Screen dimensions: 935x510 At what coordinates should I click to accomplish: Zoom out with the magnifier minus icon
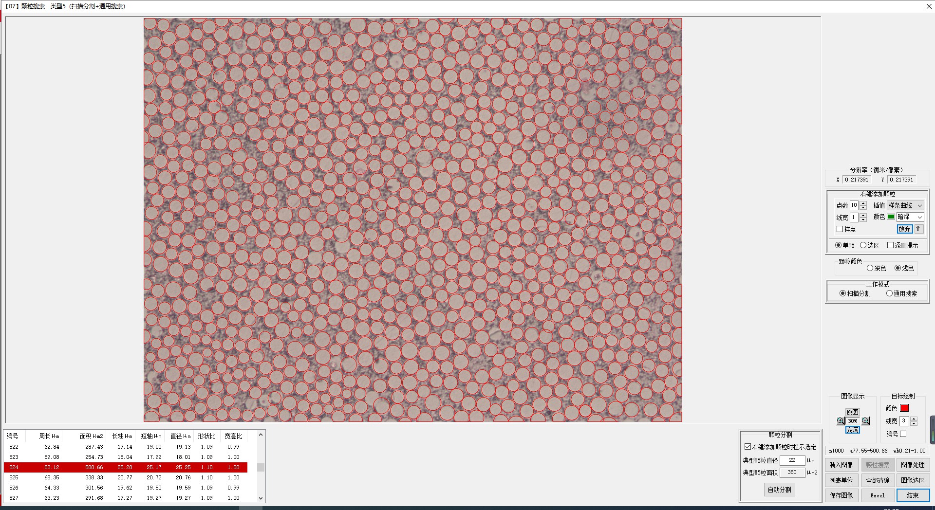[x=865, y=421]
